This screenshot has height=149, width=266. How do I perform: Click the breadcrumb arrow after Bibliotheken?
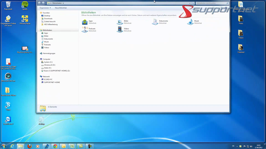(63, 3)
